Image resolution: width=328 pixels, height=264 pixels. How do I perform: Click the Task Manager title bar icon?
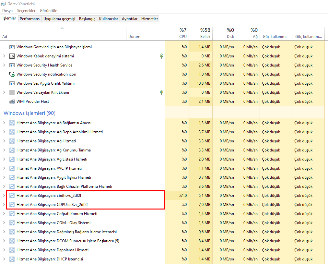coord(3,4)
